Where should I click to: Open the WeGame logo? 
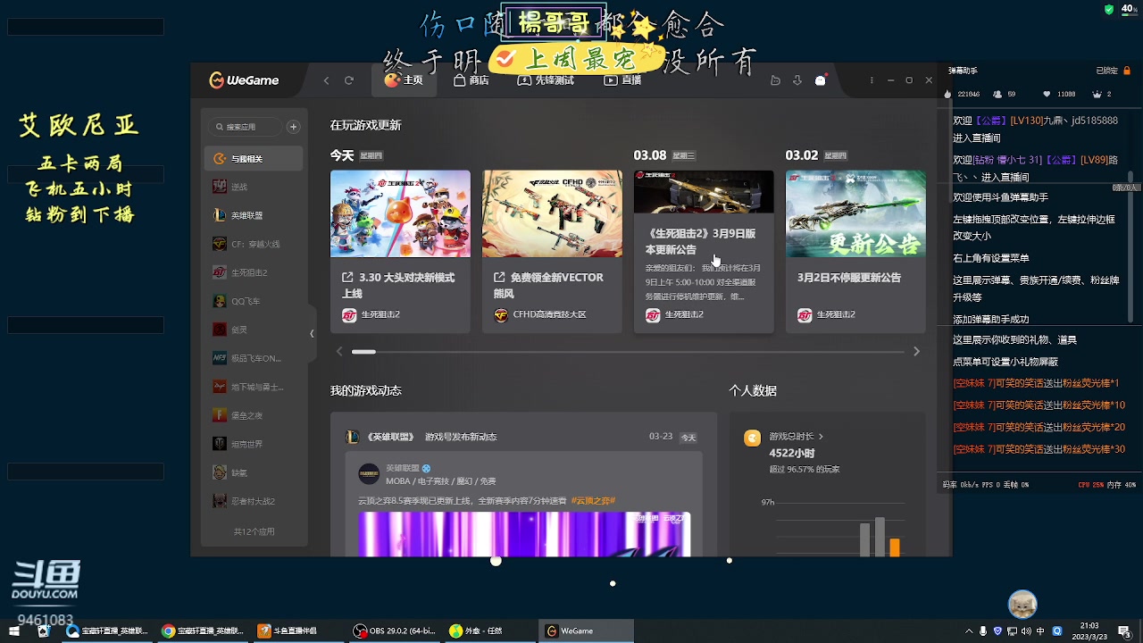click(244, 80)
